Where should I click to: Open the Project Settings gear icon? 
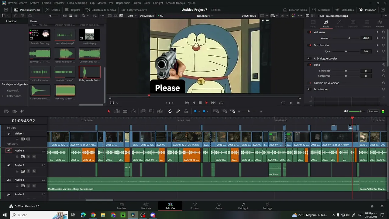click(x=382, y=206)
